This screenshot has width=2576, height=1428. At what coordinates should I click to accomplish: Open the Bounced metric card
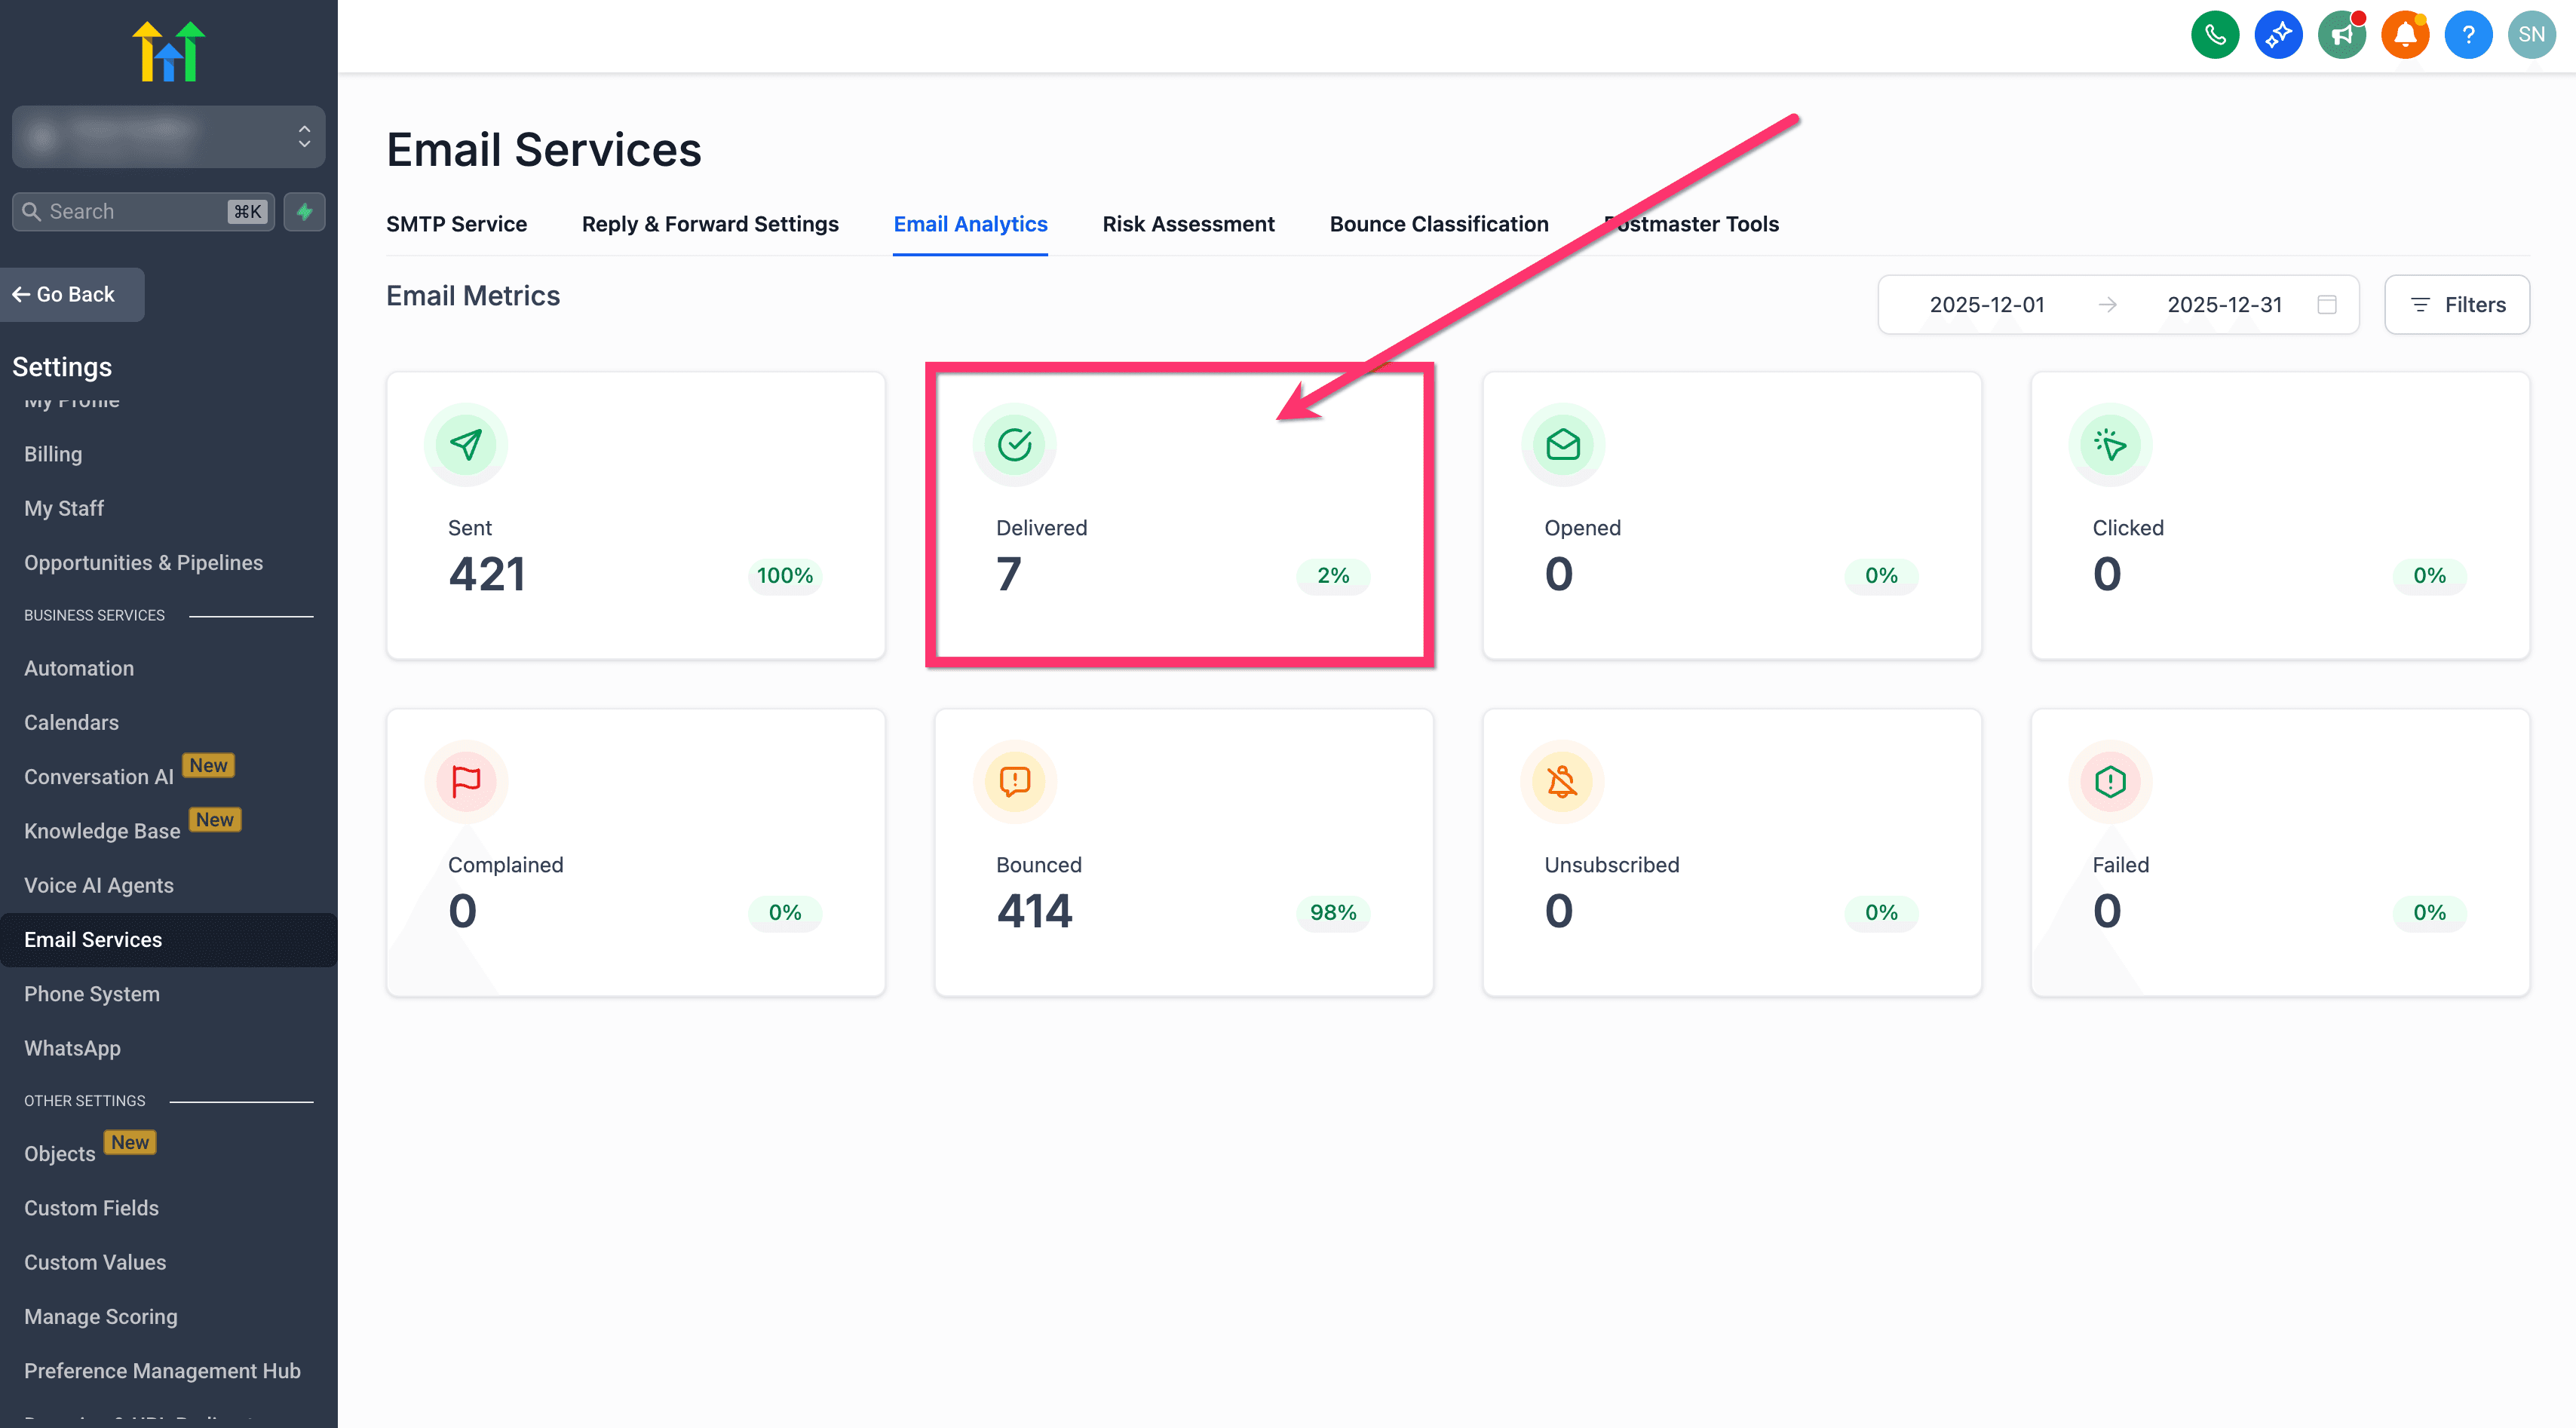1183,852
